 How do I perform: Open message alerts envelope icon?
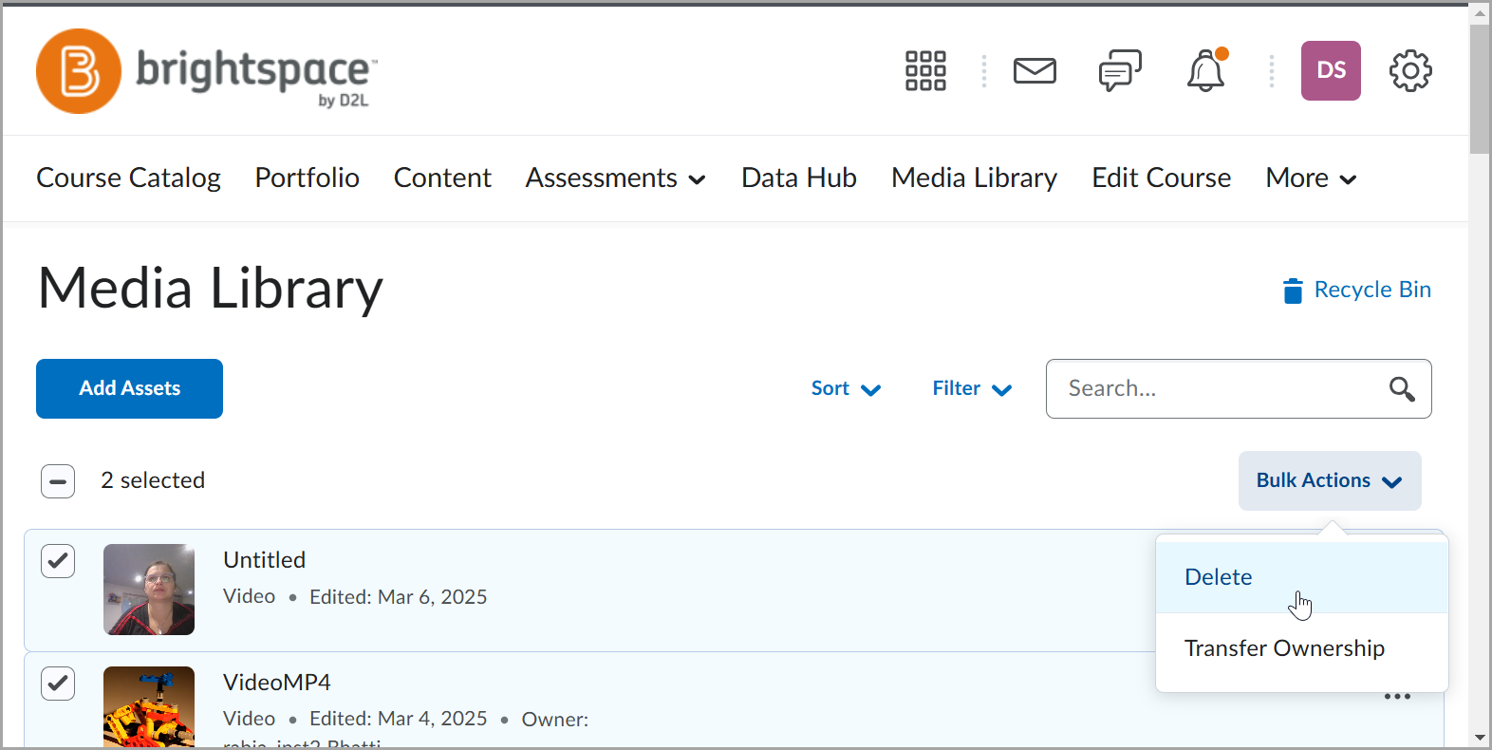point(1035,71)
